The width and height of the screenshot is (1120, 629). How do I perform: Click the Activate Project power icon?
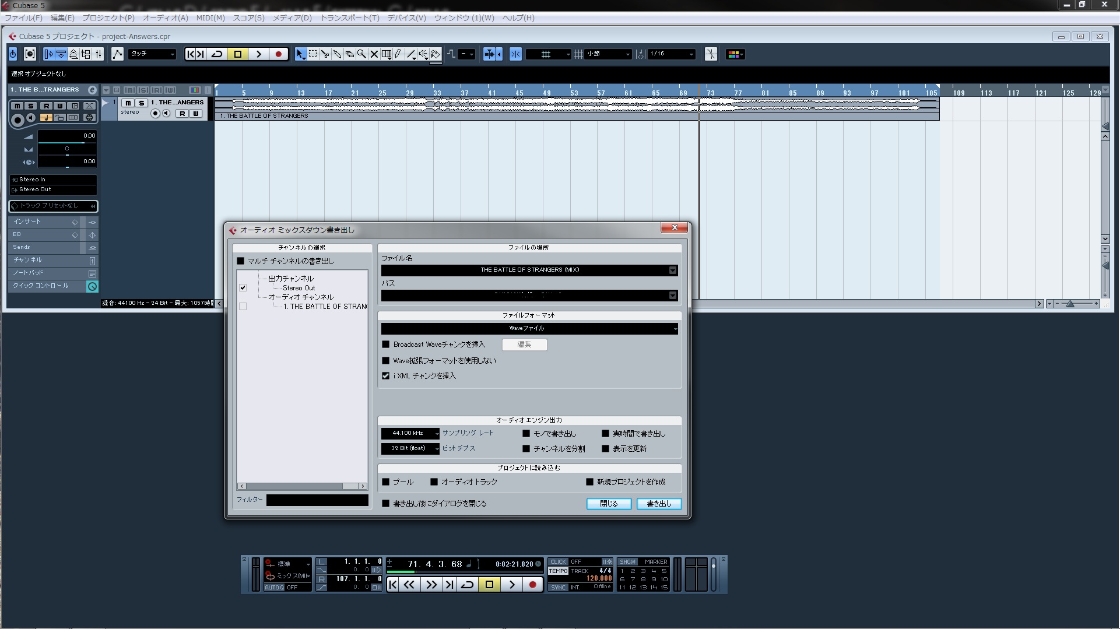(x=13, y=54)
